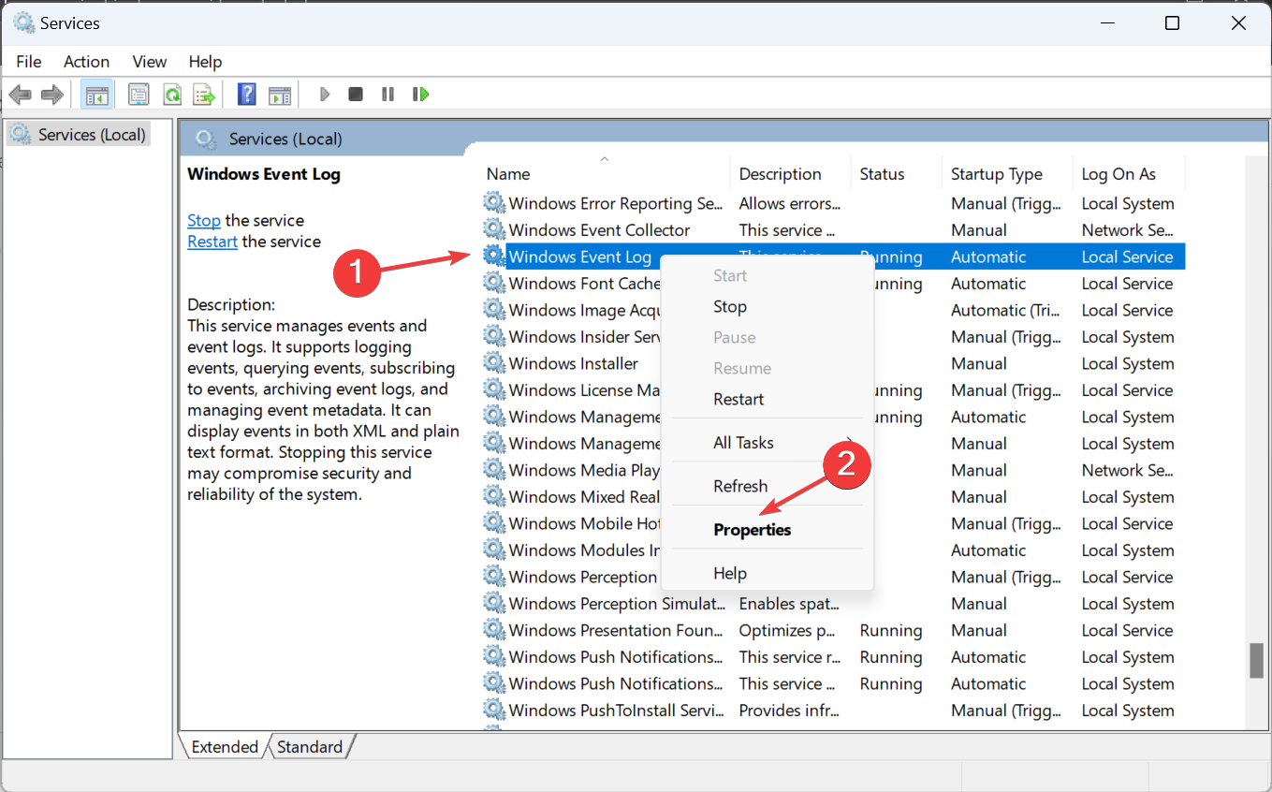This screenshot has width=1272, height=792.
Task: Open the blue Help question mark icon
Action: pos(247,95)
